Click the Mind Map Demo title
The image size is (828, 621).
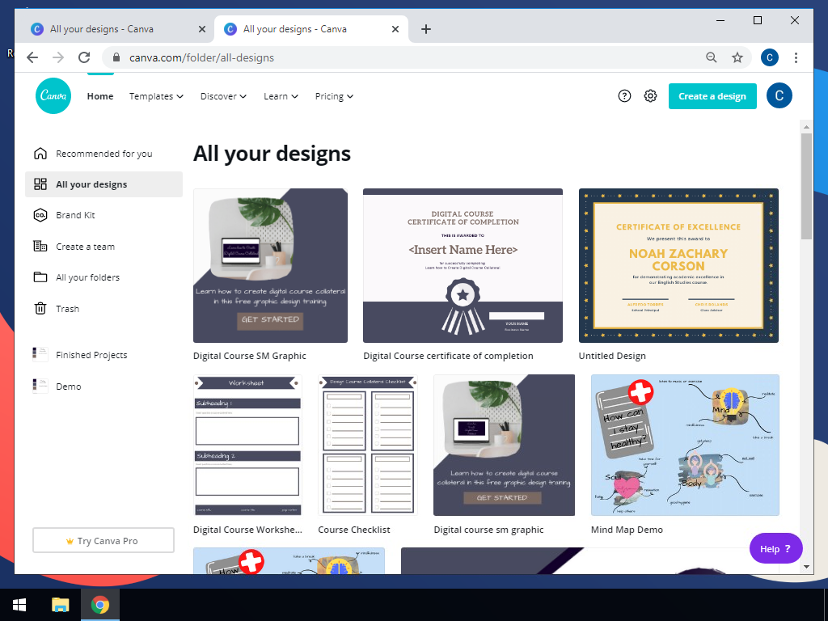[x=627, y=530]
